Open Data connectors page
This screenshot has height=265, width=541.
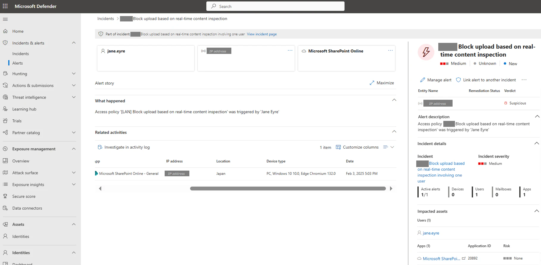(27, 208)
